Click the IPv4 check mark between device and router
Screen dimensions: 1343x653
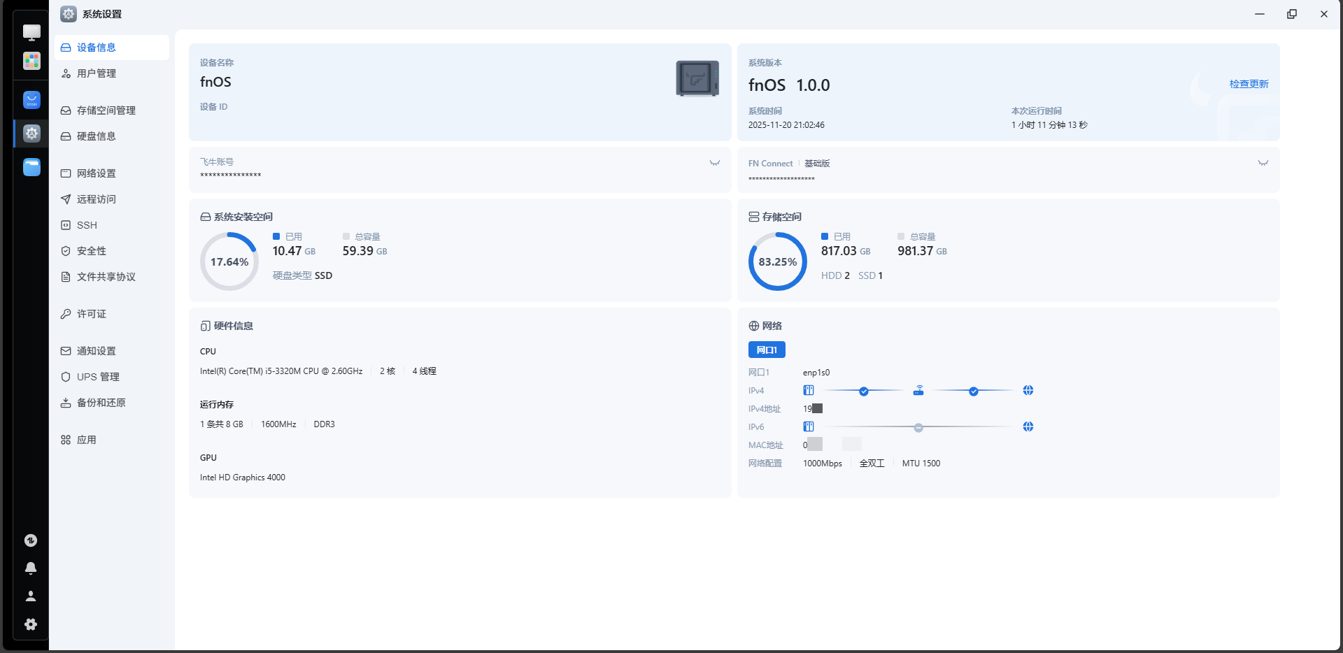pyautogui.click(x=864, y=392)
